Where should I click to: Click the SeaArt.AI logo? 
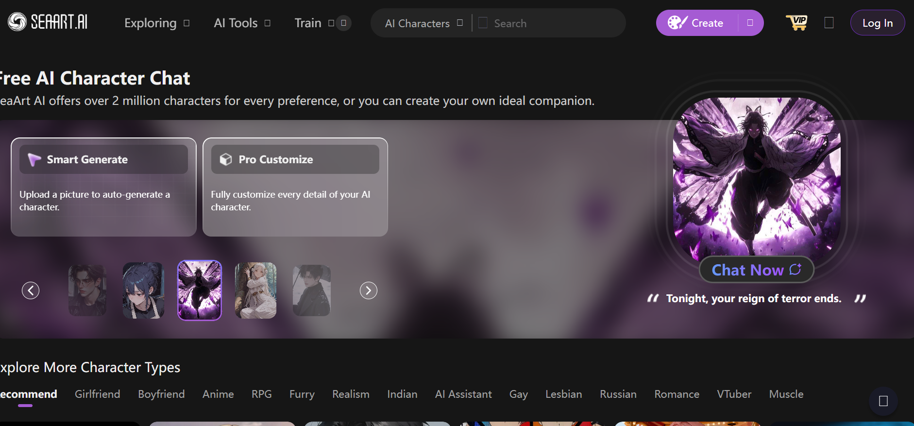click(48, 22)
